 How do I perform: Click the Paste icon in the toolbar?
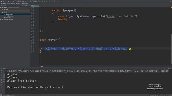coord(18,1)
